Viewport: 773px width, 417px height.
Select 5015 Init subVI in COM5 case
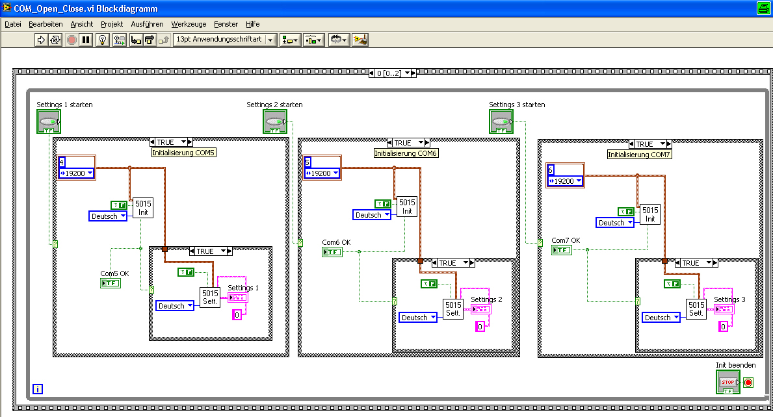click(143, 208)
